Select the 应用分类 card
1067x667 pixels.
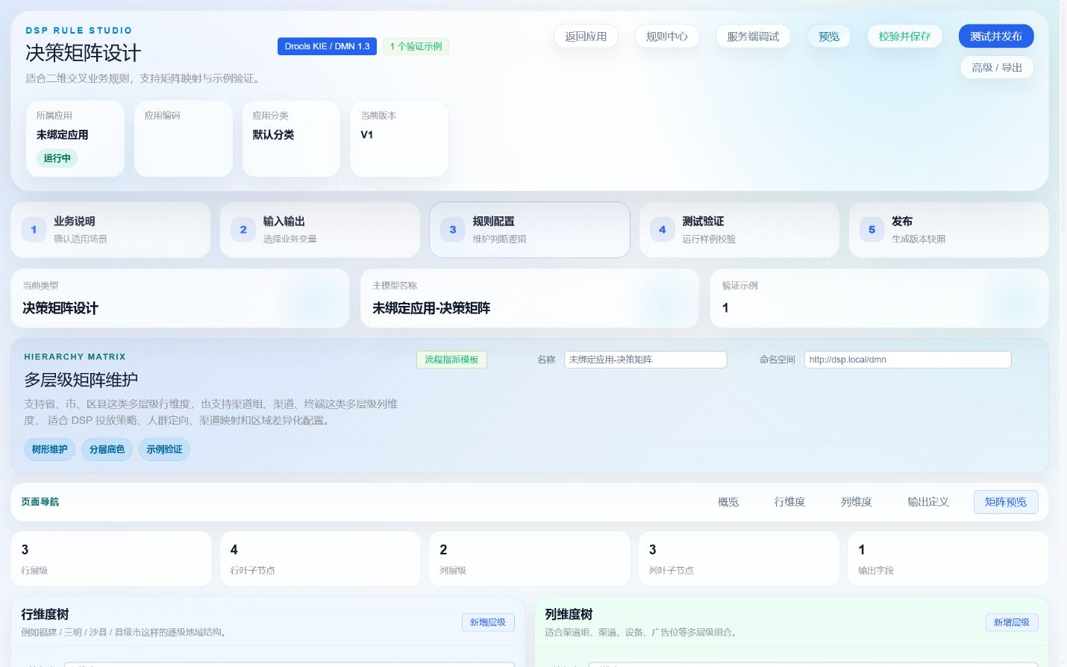[291, 139]
